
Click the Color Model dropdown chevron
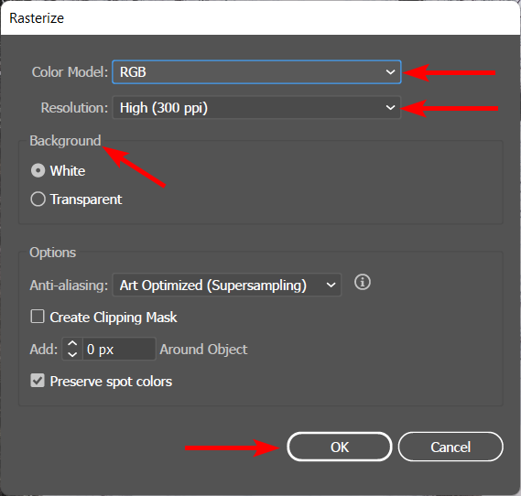[390, 72]
